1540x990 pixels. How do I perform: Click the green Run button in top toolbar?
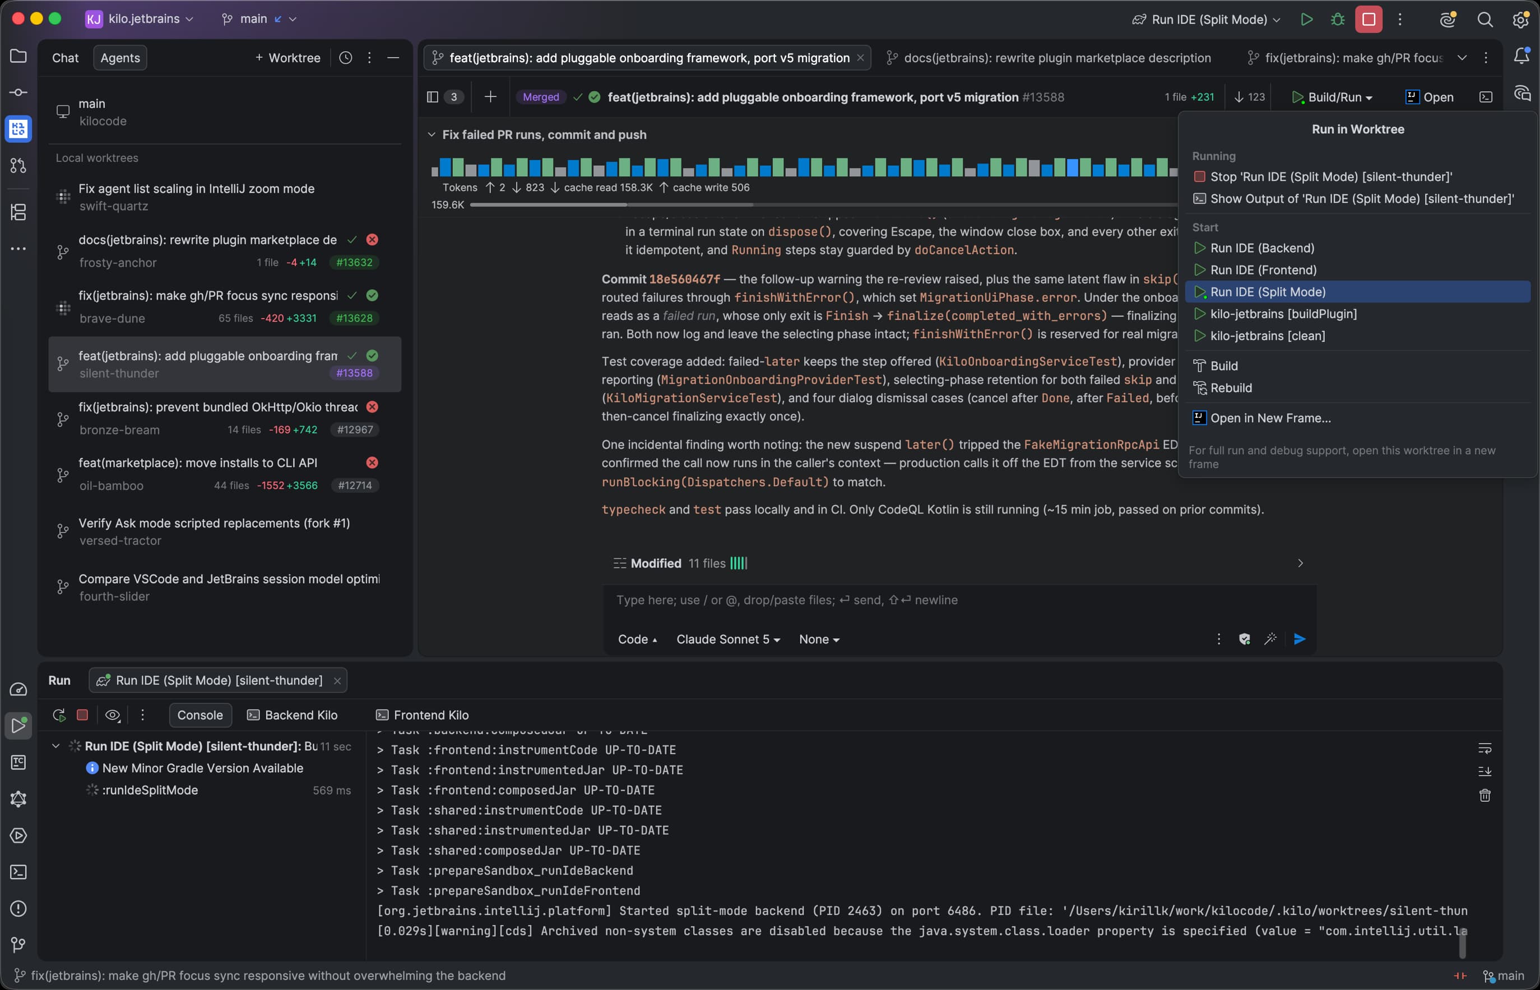click(x=1306, y=19)
